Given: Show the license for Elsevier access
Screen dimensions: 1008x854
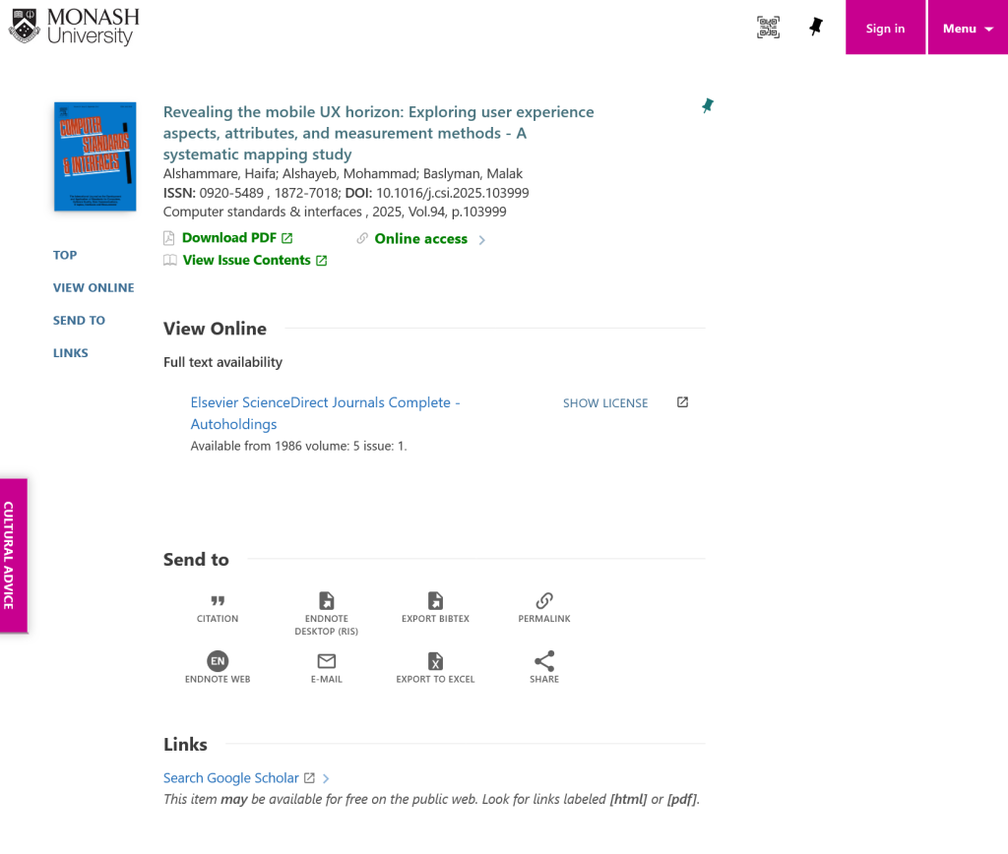Looking at the screenshot, I should coord(604,402).
